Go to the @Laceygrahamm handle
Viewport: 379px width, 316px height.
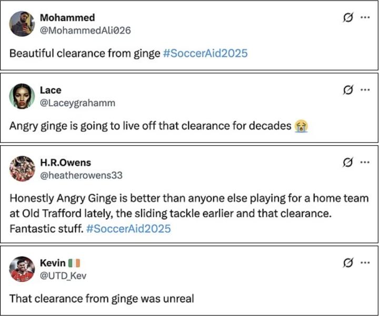77,103
